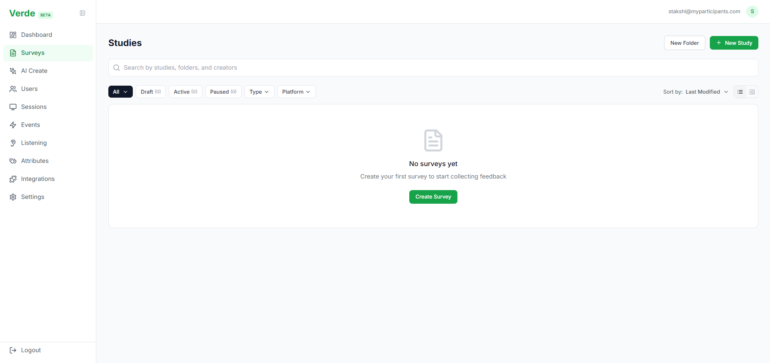Viewport: 770px width, 363px height.
Task: Click the New Folder button
Action: [x=684, y=43]
